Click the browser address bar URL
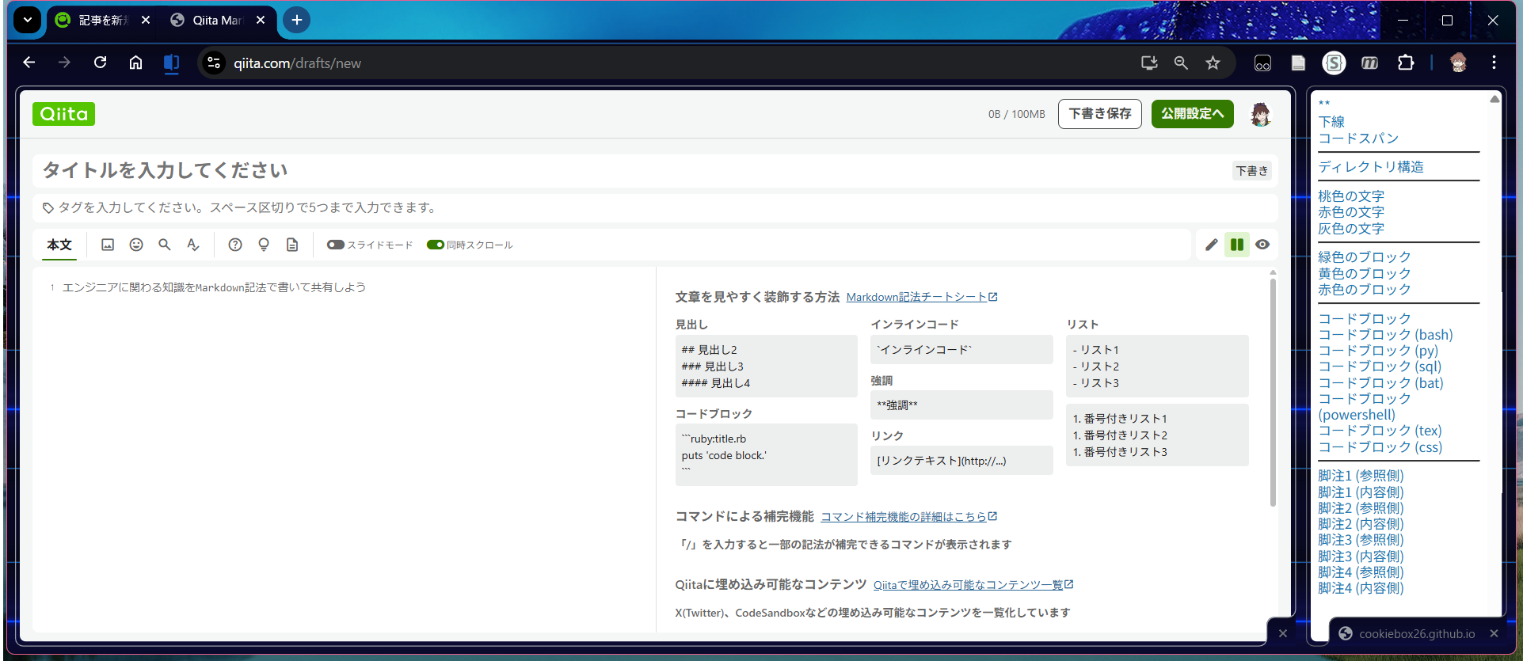 click(x=297, y=63)
